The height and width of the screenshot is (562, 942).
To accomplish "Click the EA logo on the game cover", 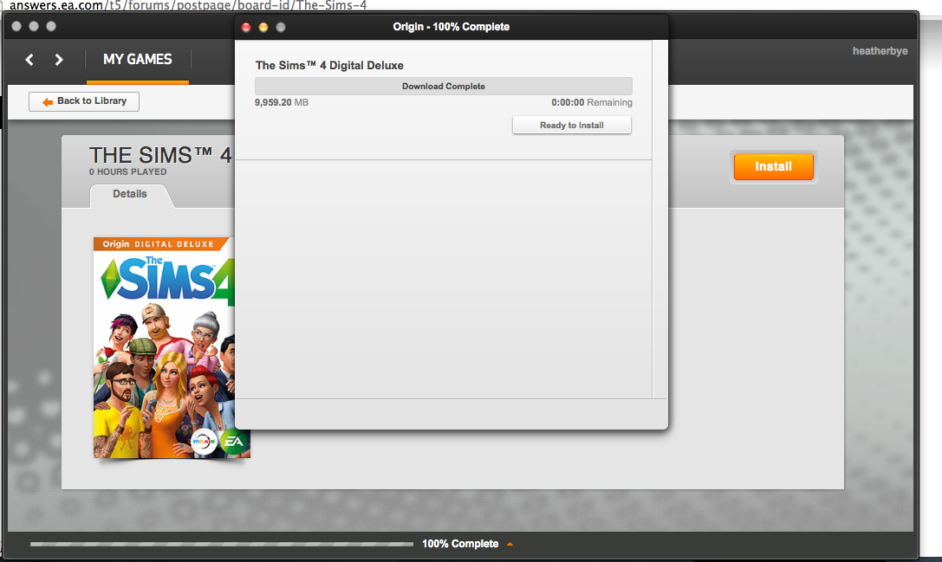I will tap(233, 442).
